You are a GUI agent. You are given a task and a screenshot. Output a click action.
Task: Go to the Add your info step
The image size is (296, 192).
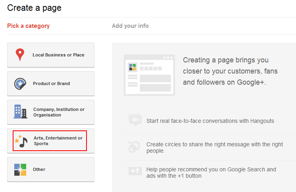click(x=130, y=26)
